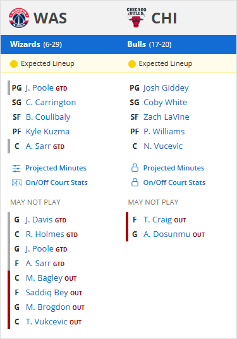The image size is (237, 339).
Task: Click the Wizards Projected Minutes sliders icon
Action: 16,168
